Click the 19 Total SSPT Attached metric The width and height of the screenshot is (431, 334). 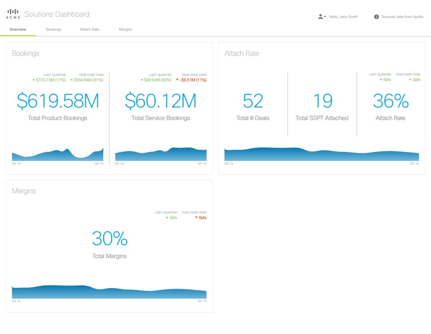[322, 101]
